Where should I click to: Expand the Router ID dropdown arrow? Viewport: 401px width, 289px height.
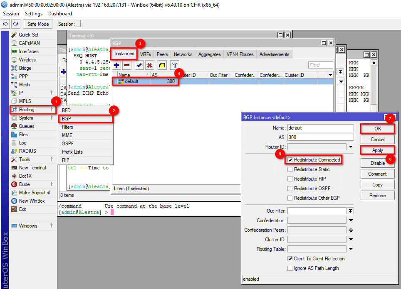point(351,147)
